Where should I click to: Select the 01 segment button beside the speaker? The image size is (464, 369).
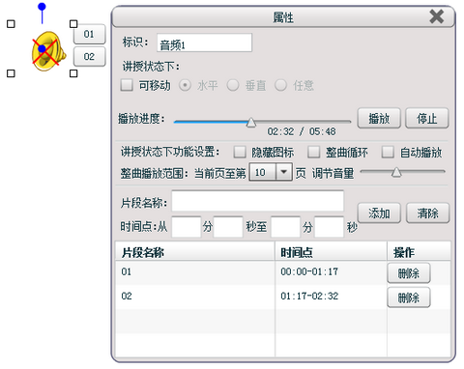[89, 34]
